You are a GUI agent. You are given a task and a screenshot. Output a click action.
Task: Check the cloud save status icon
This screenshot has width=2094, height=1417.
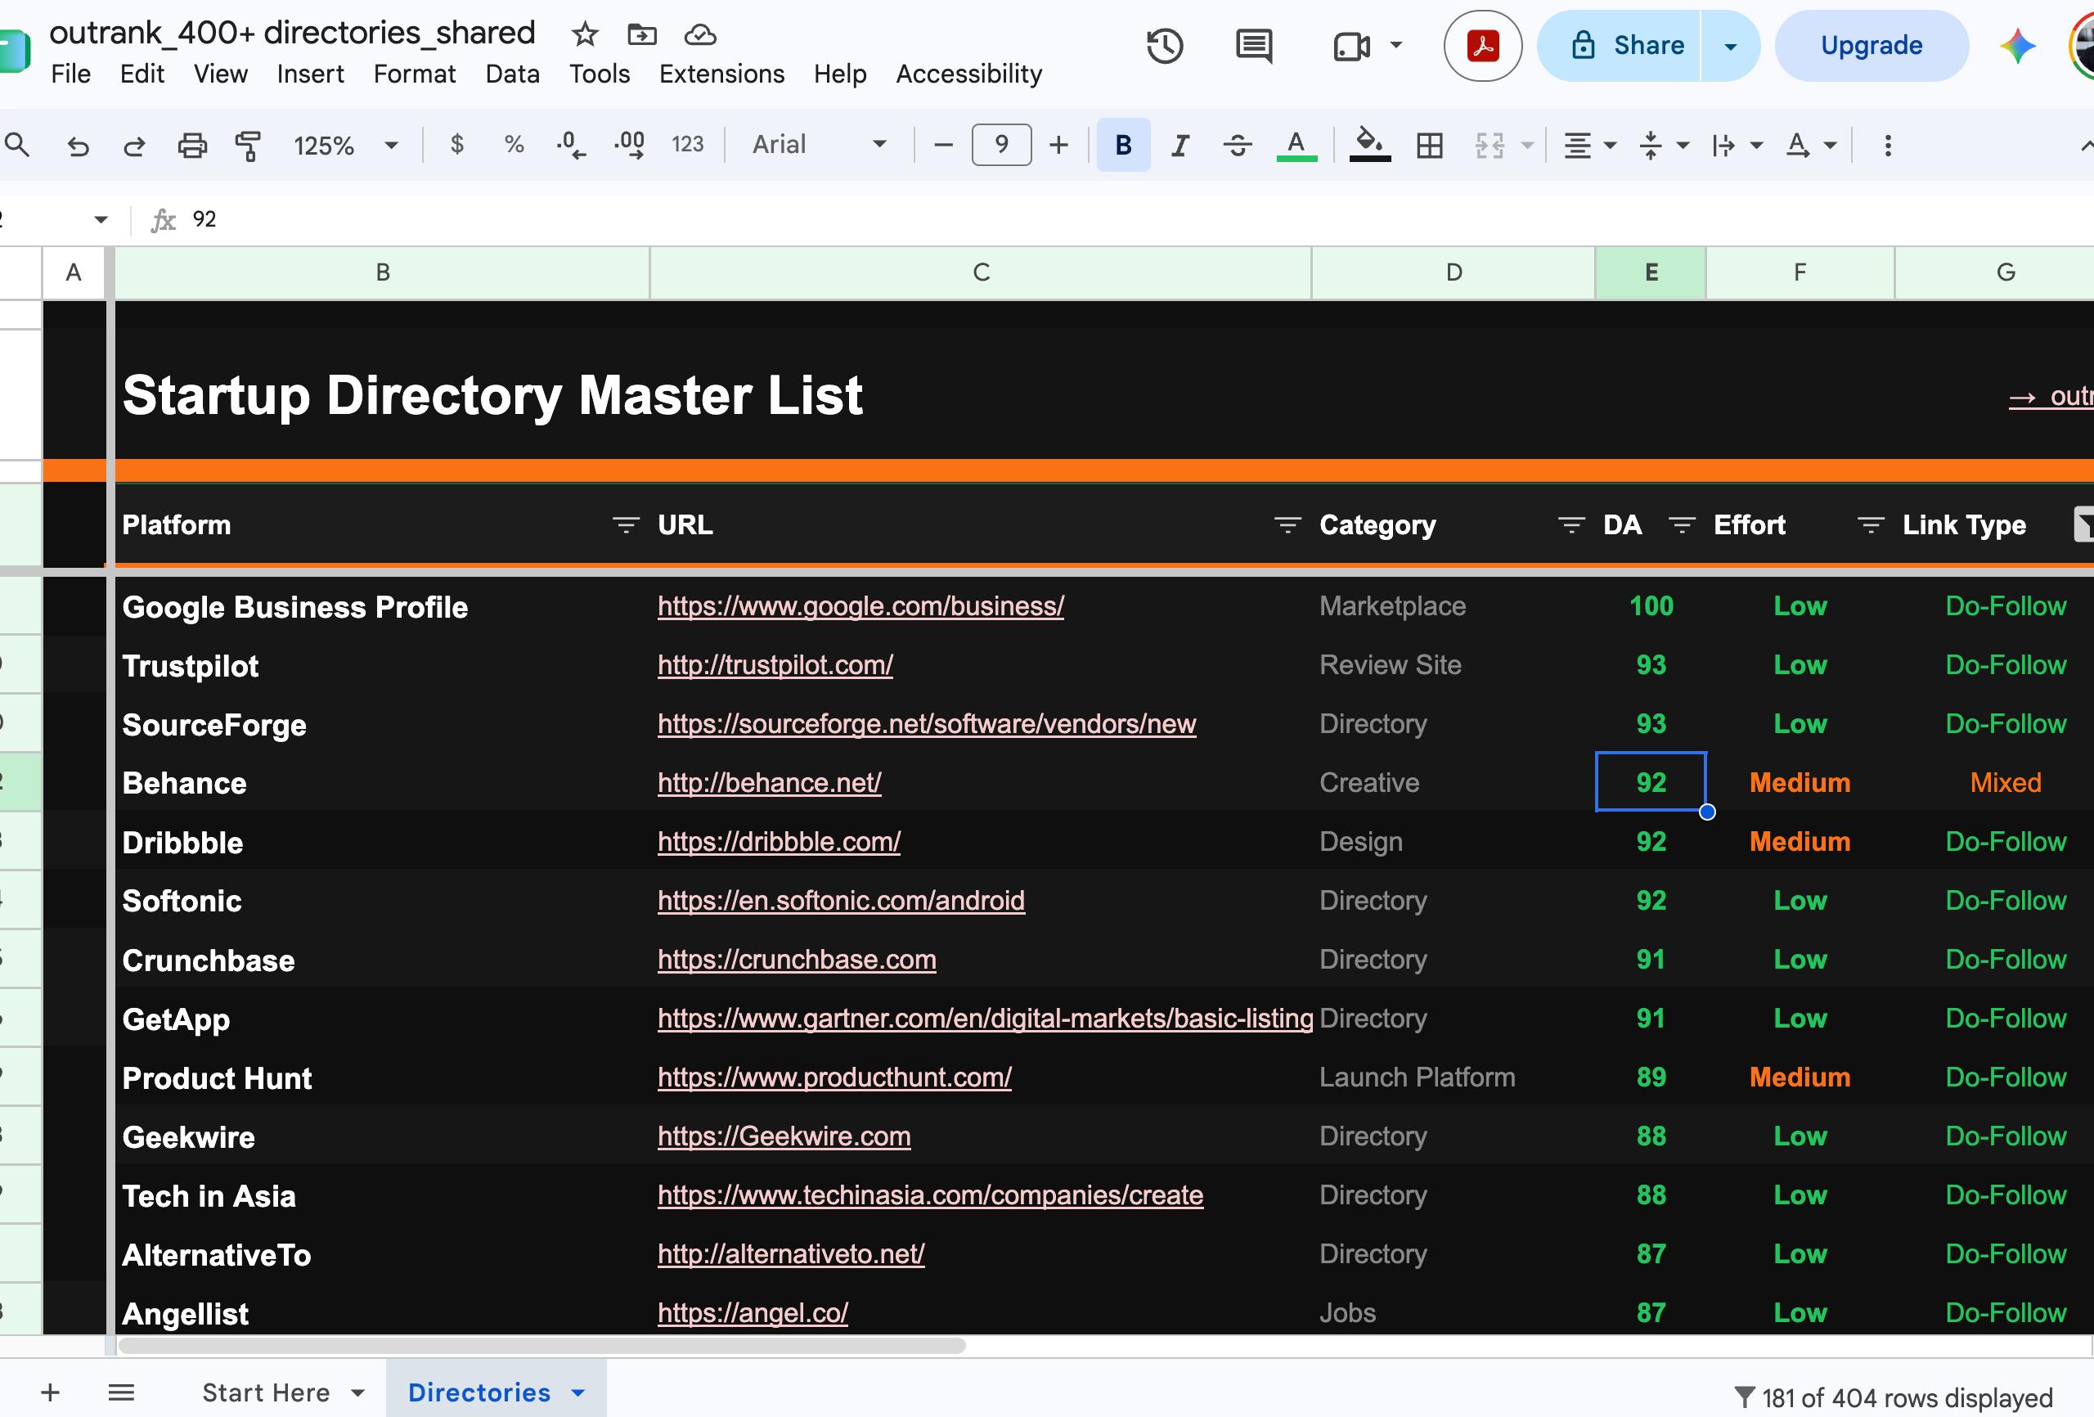click(x=700, y=35)
